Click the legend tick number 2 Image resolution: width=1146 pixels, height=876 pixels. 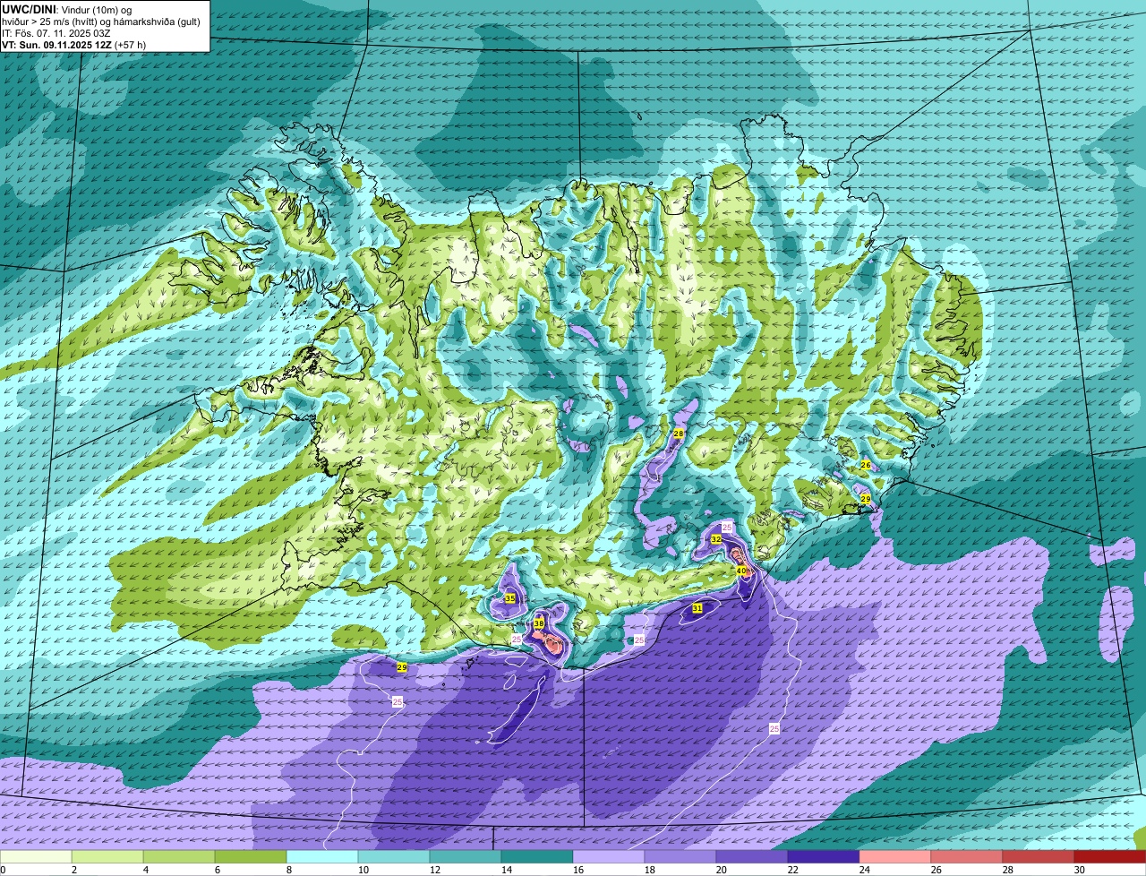click(x=73, y=870)
